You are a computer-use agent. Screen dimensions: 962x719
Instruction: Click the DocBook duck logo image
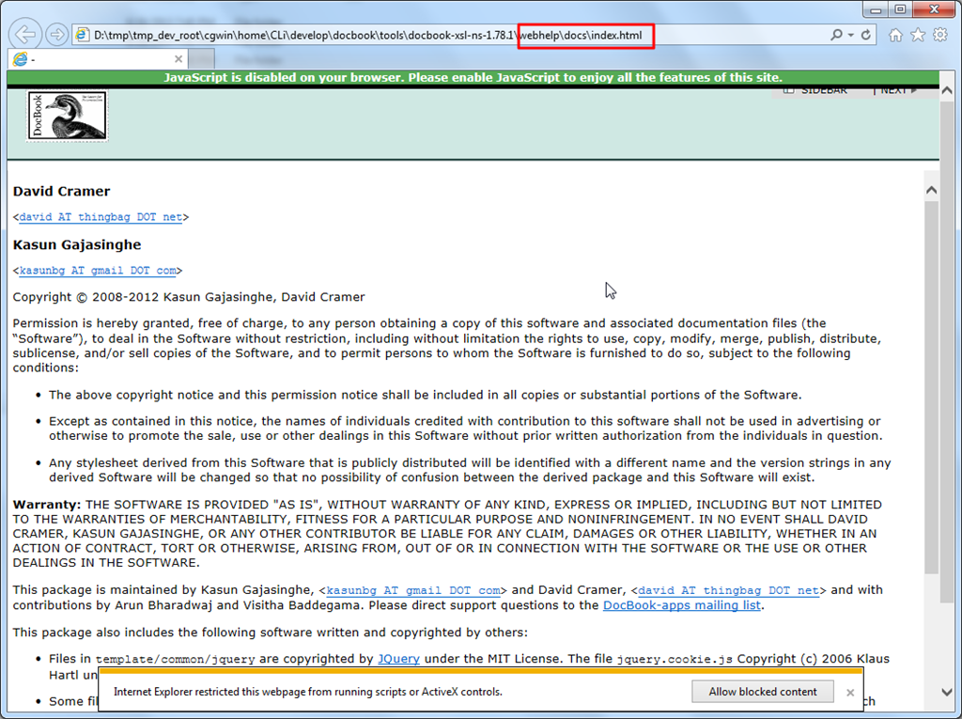(x=68, y=116)
